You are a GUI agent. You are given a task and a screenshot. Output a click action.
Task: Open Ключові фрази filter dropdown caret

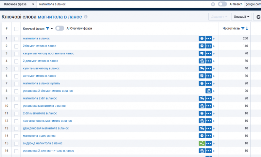[52, 29]
